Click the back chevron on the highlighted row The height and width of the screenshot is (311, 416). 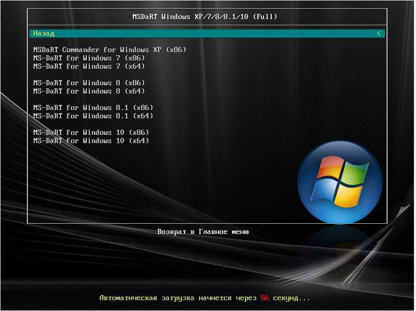pyautogui.click(x=379, y=34)
